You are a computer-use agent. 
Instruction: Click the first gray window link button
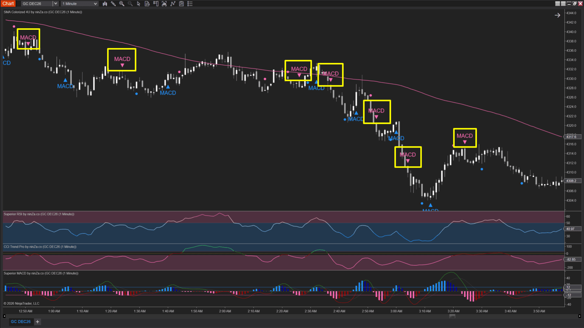(558, 4)
